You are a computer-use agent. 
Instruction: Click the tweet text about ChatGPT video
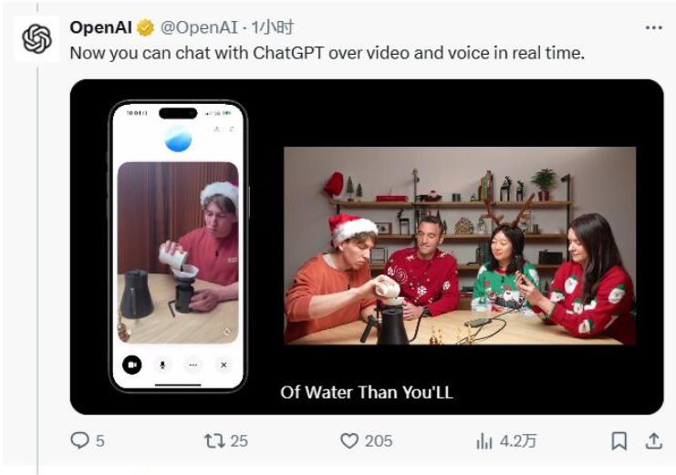(327, 53)
